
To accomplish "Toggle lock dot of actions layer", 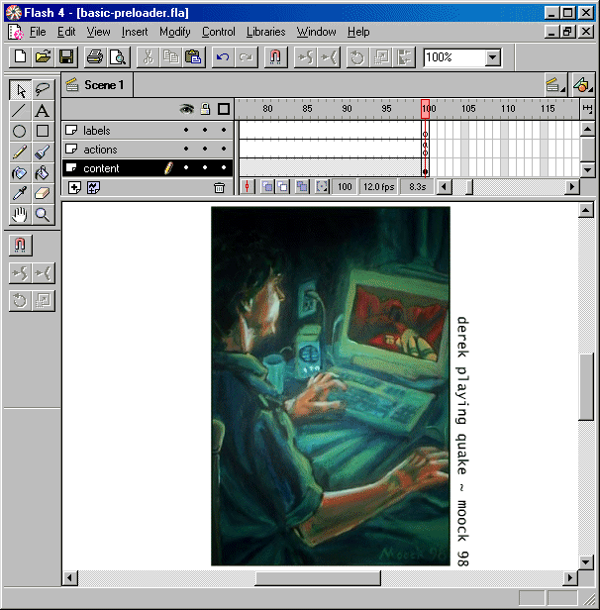I will [205, 149].
